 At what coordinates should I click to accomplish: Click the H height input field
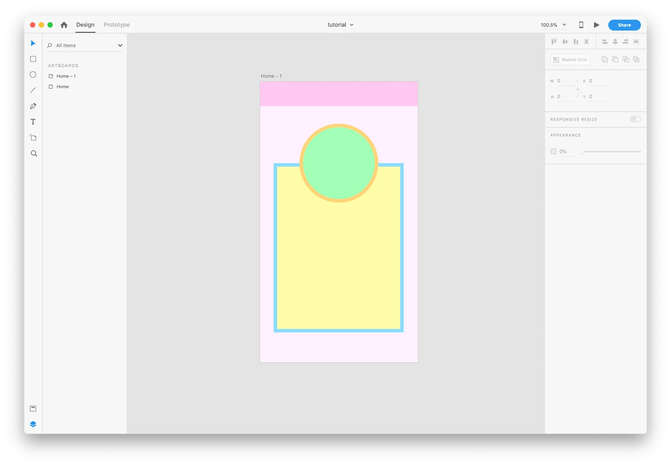(566, 97)
